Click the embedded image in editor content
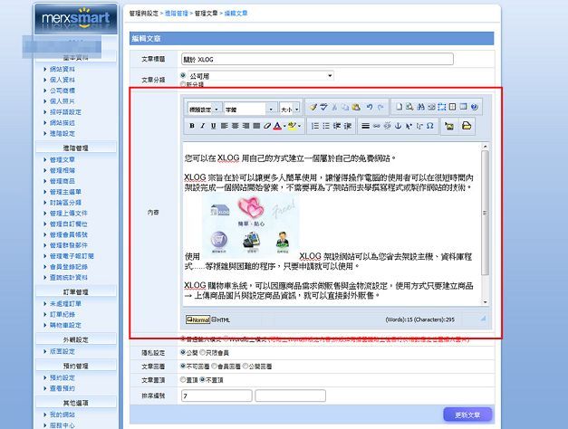The height and width of the screenshot is (429, 568). tap(251, 225)
